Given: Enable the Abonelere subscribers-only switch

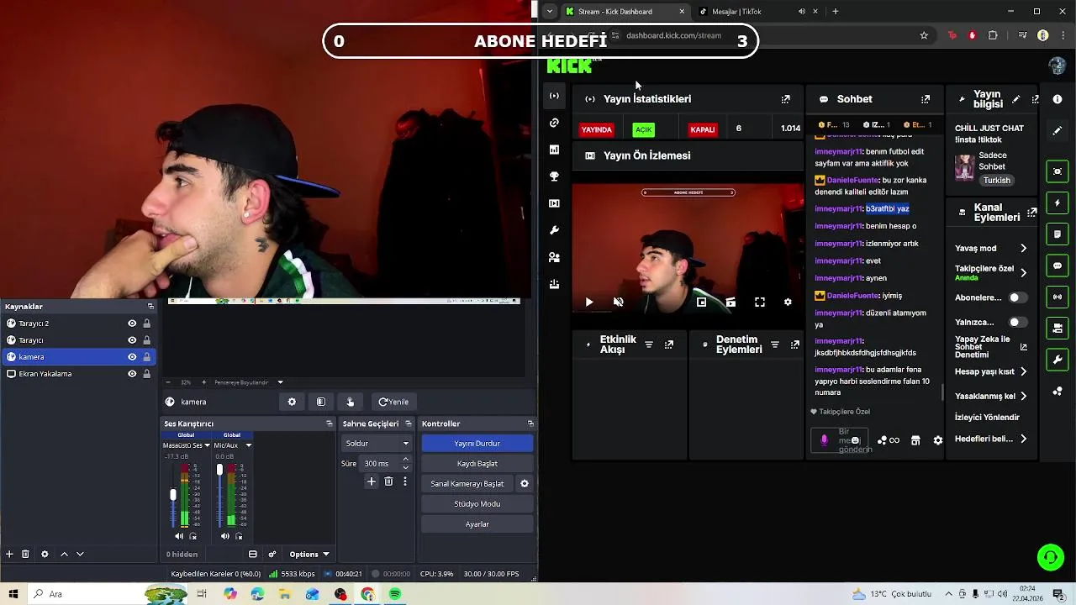Looking at the screenshot, I should [1018, 297].
